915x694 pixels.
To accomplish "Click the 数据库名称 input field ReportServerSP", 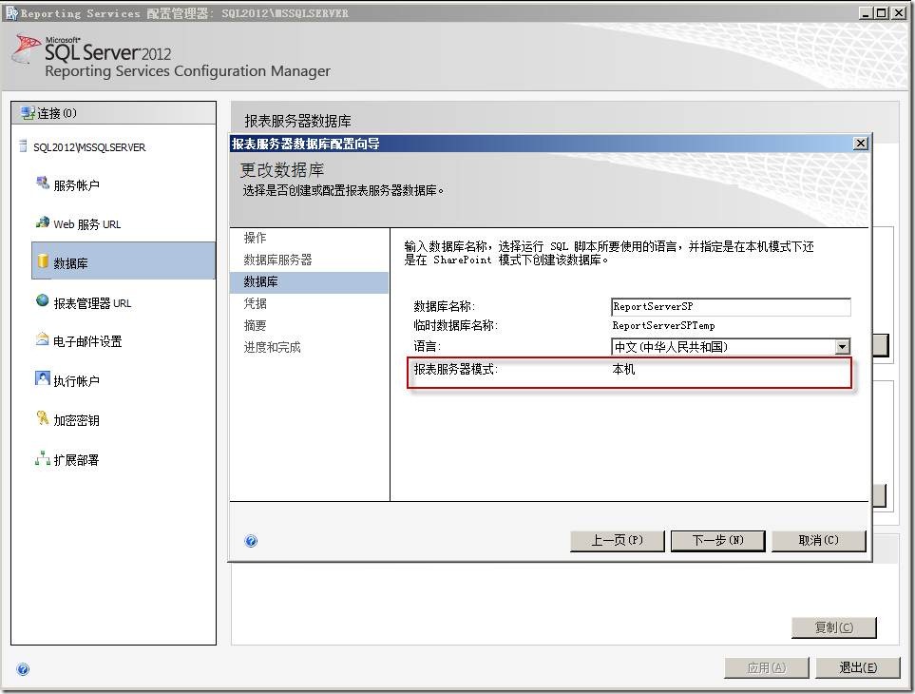I will tap(731, 306).
